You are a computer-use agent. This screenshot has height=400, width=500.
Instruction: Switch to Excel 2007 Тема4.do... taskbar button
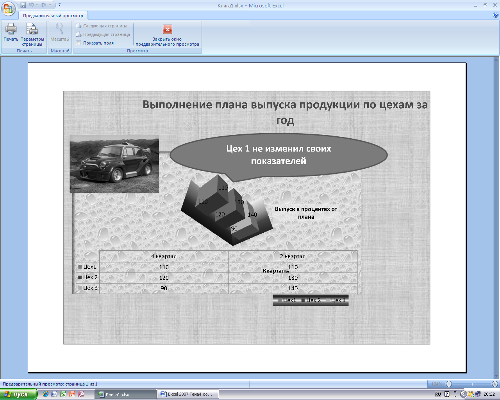click(x=188, y=394)
